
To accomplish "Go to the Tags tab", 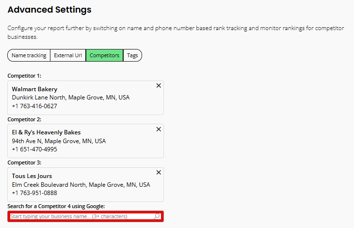I will [132, 55].
